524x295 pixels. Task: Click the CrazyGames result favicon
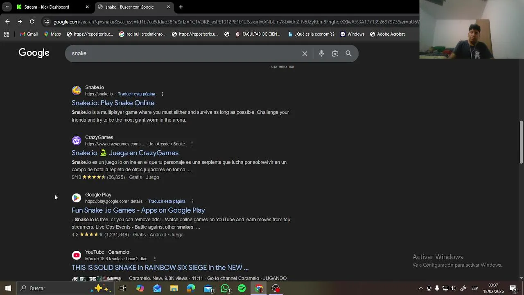[77, 141]
